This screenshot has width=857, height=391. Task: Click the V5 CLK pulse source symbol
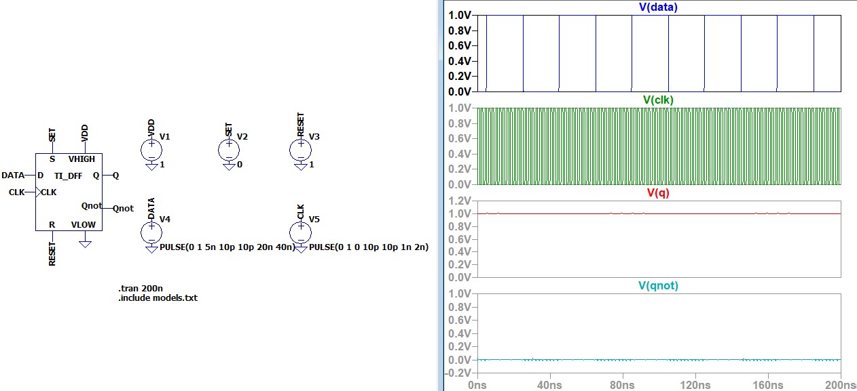click(x=300, y=232)
